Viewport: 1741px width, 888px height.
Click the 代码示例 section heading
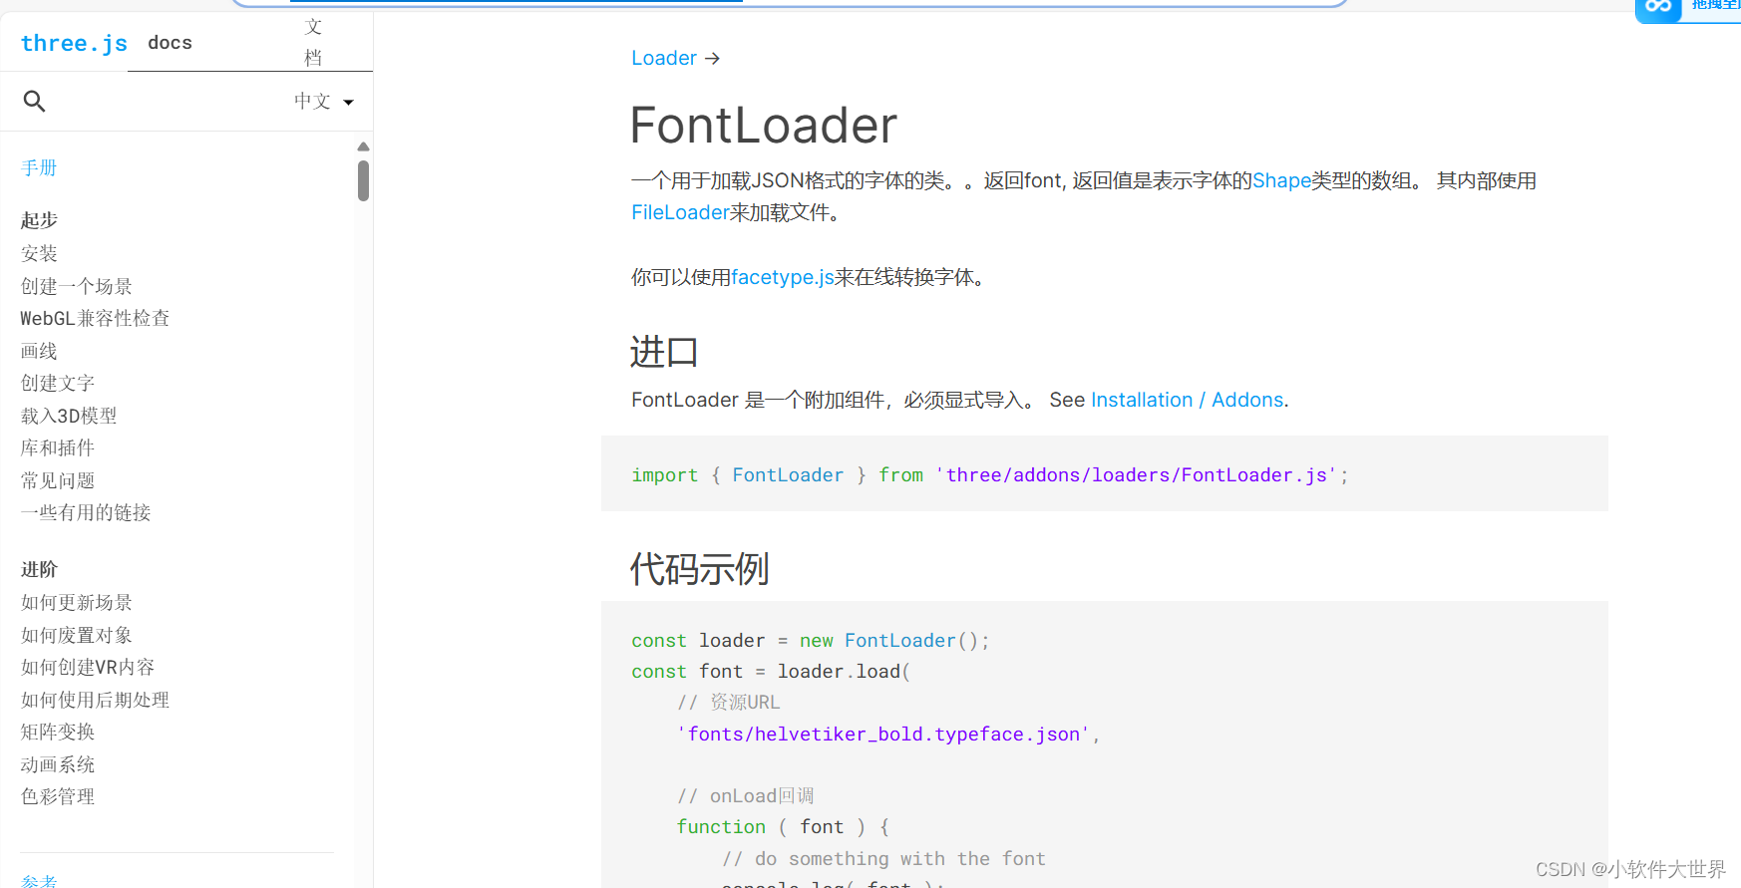699,569
